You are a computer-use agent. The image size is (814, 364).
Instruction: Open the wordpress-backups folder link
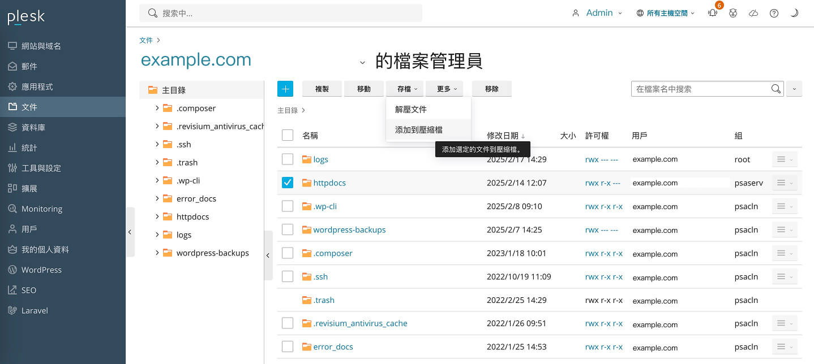349,229
